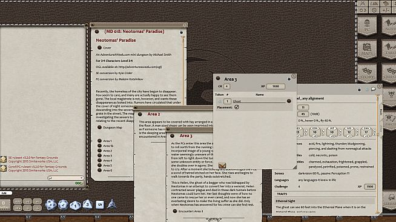Open Area 5 story link

click(x=99, y=166)
